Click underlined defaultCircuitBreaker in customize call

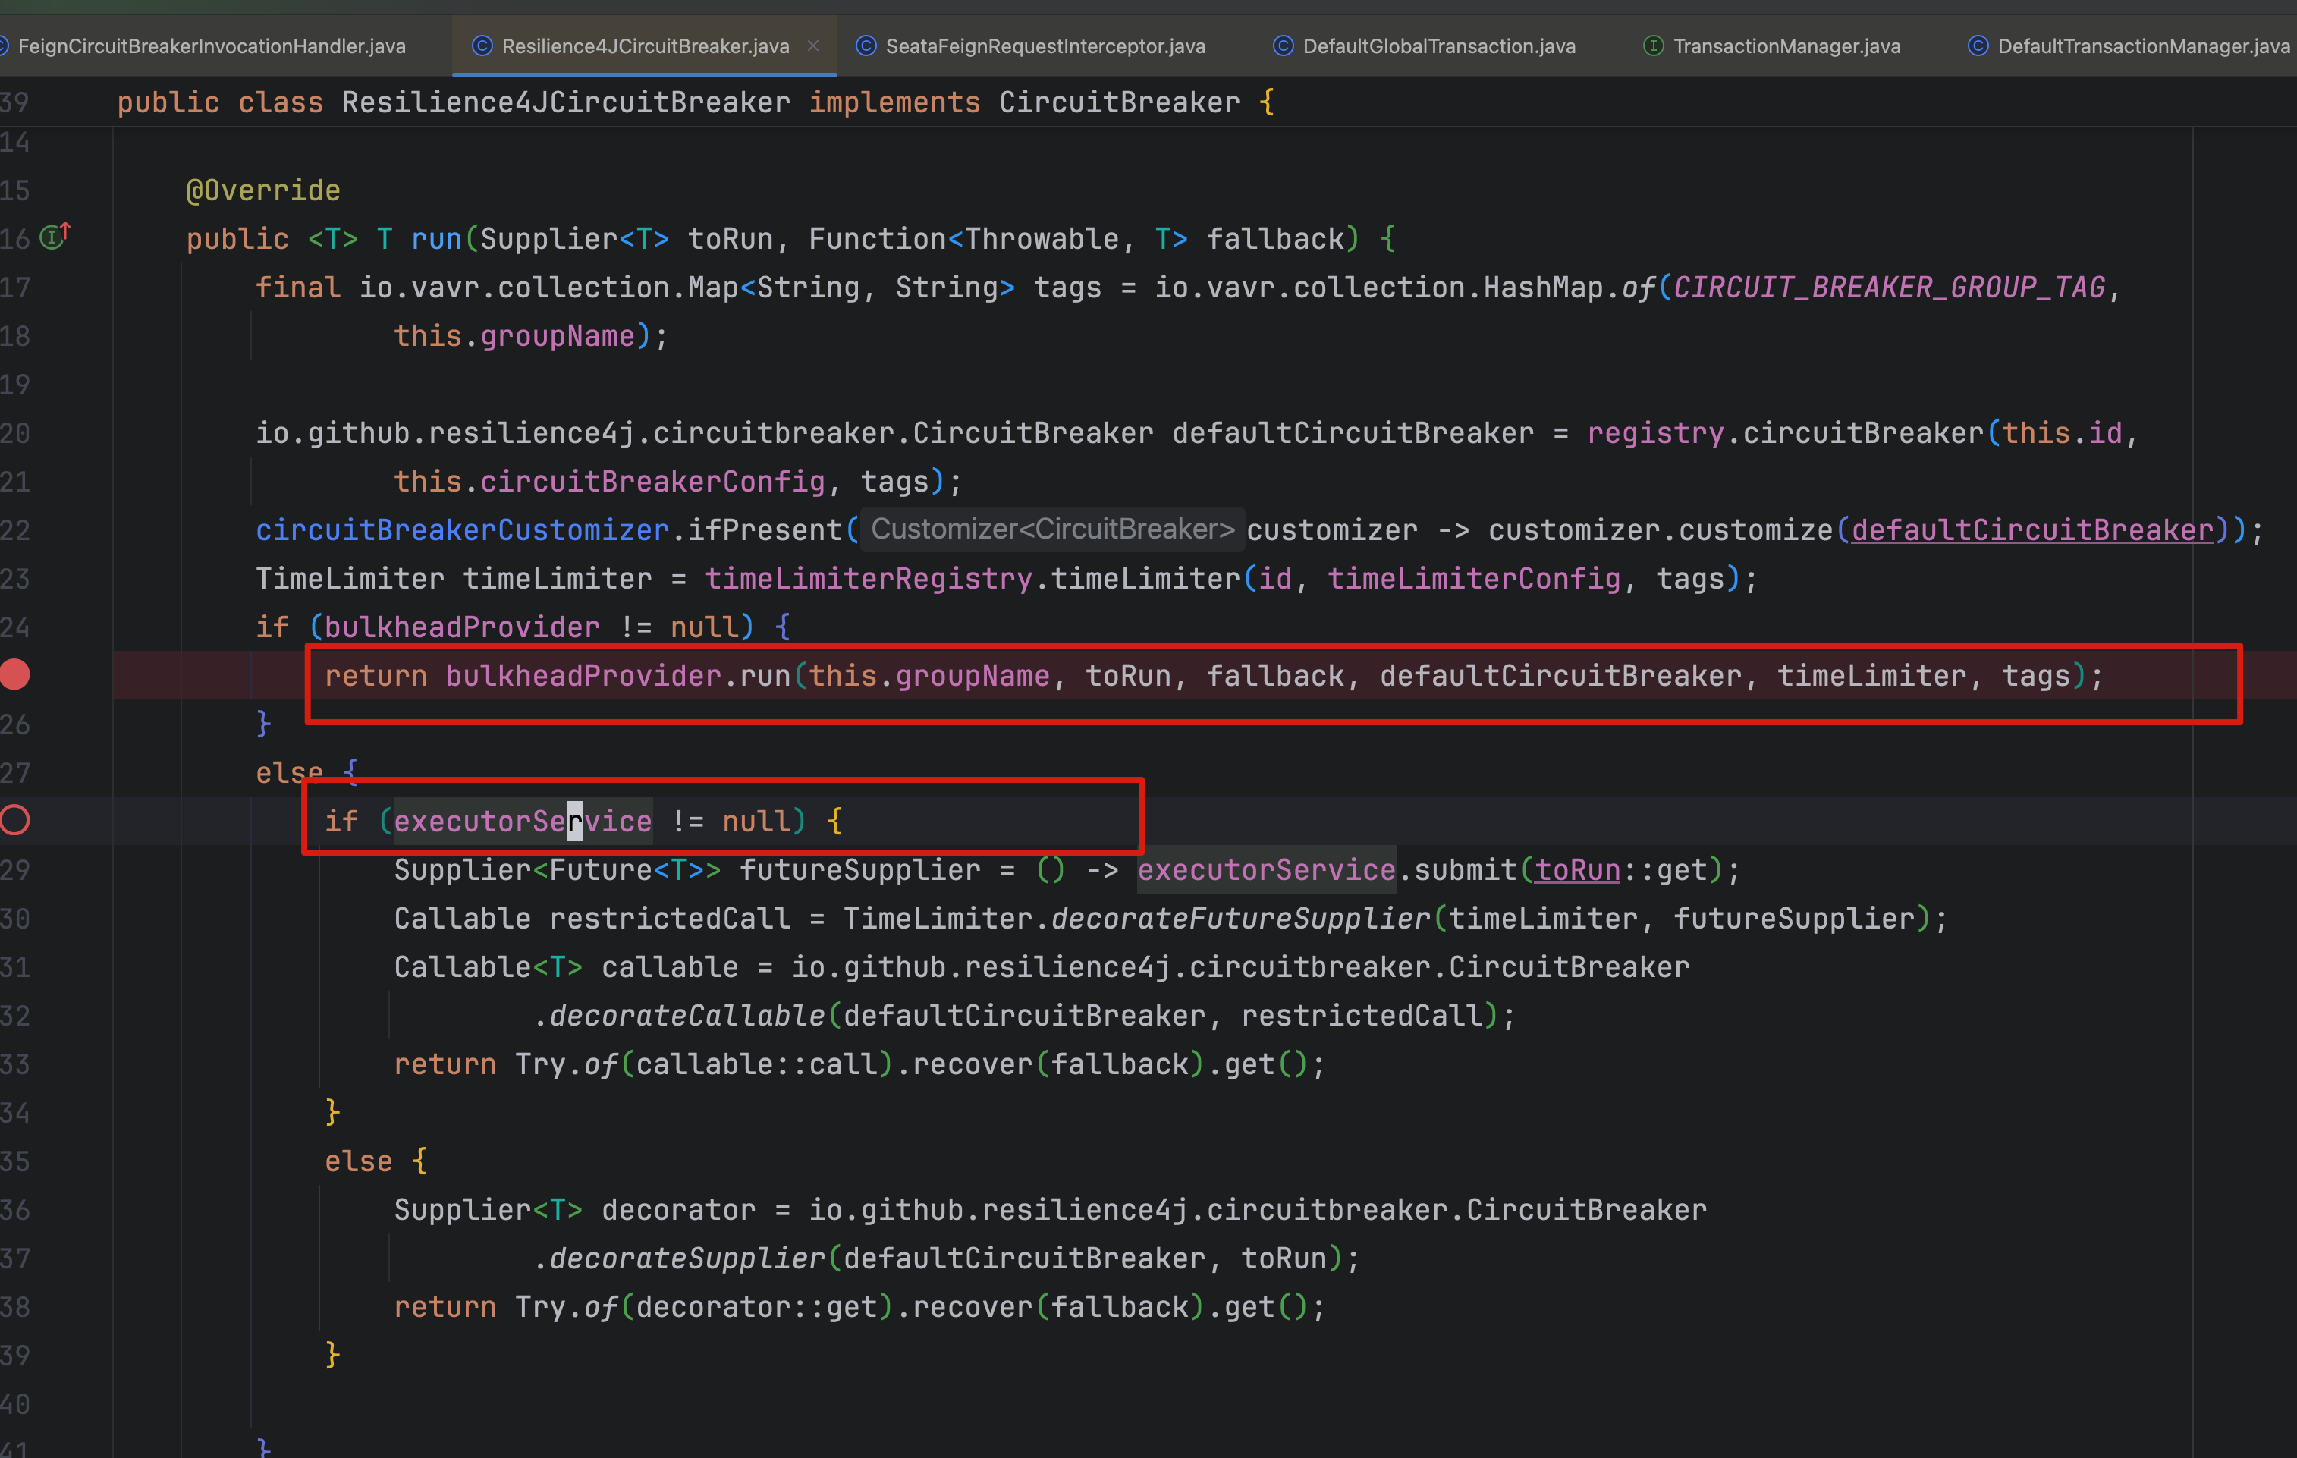[x=2031, y=530]
